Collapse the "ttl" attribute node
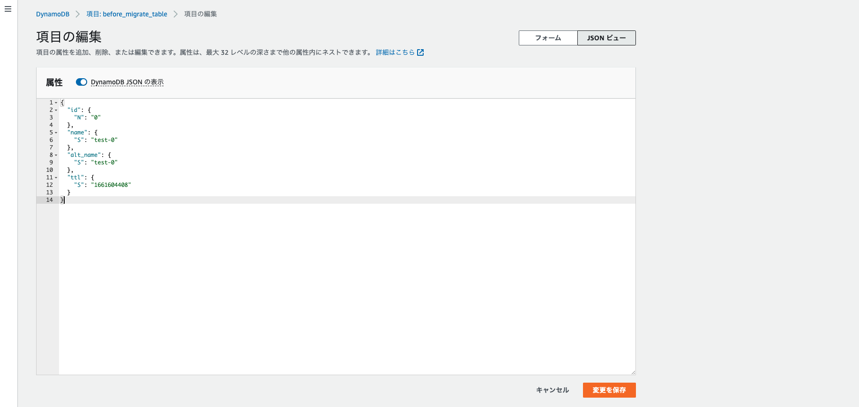Viewport: 859px width, 407px height. [55, 177]
